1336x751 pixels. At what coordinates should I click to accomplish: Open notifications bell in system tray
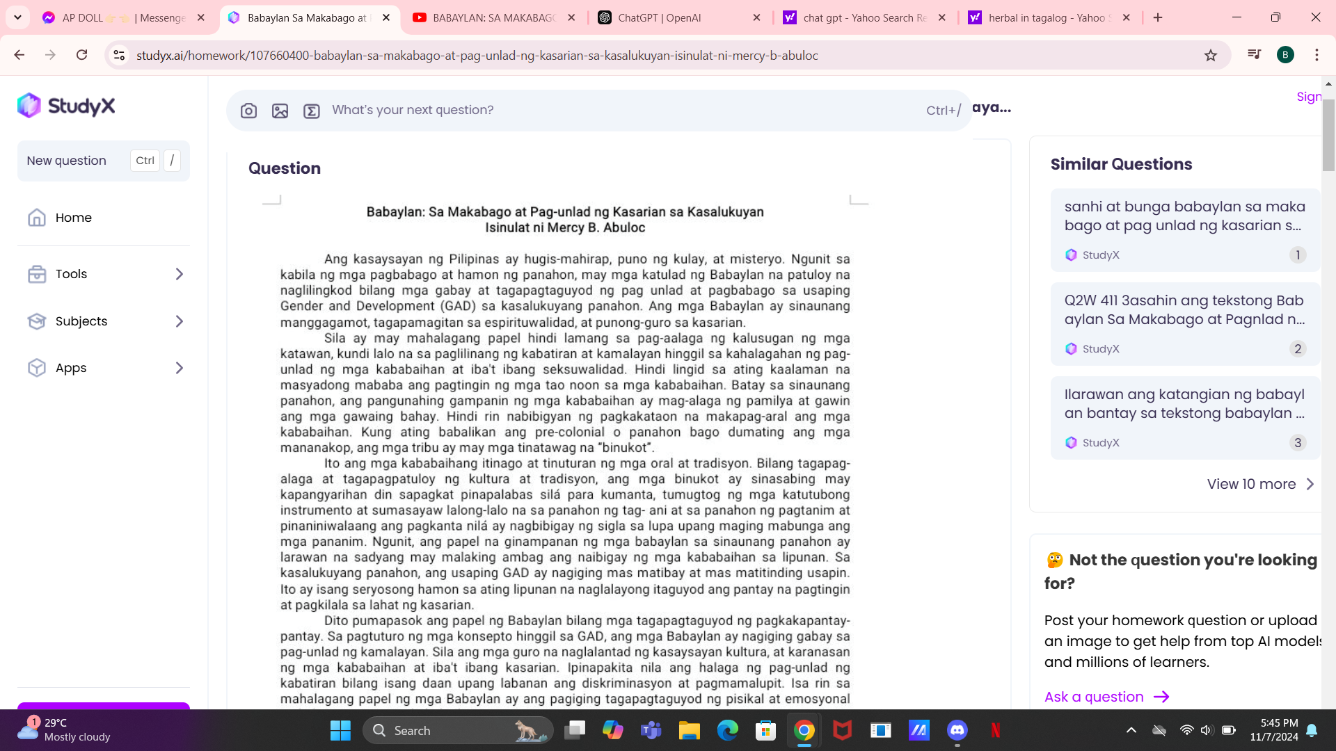coord(1312,730)
